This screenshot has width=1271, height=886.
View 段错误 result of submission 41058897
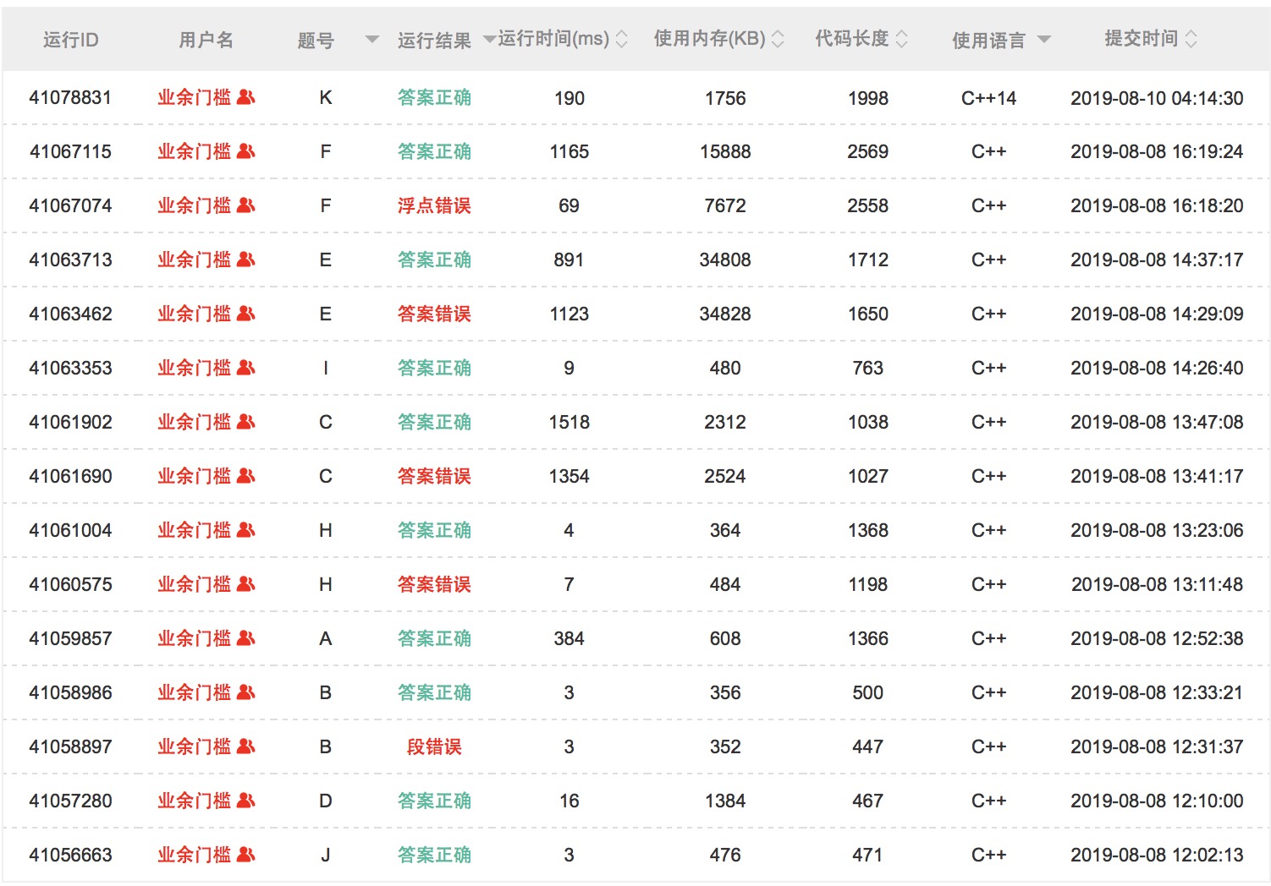click(x=434, y=747)
